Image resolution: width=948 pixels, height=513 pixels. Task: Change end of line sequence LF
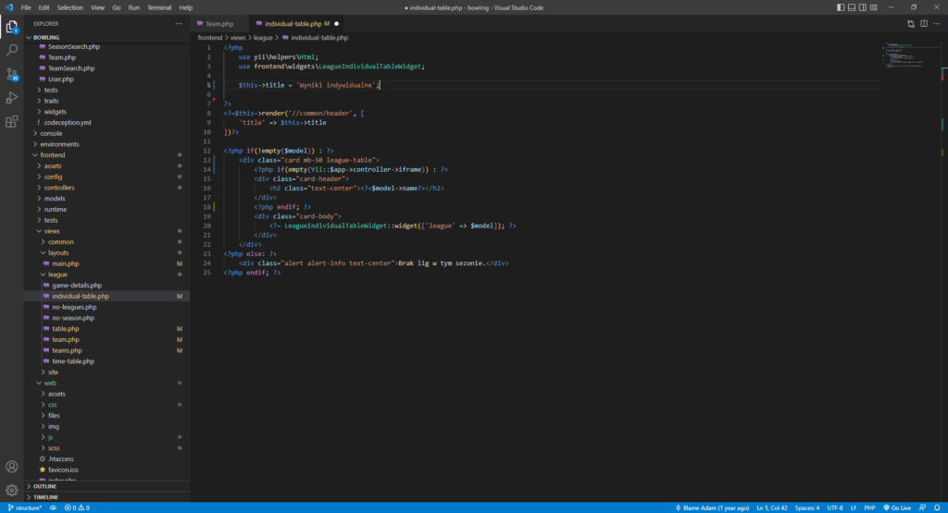coord(853,507)
